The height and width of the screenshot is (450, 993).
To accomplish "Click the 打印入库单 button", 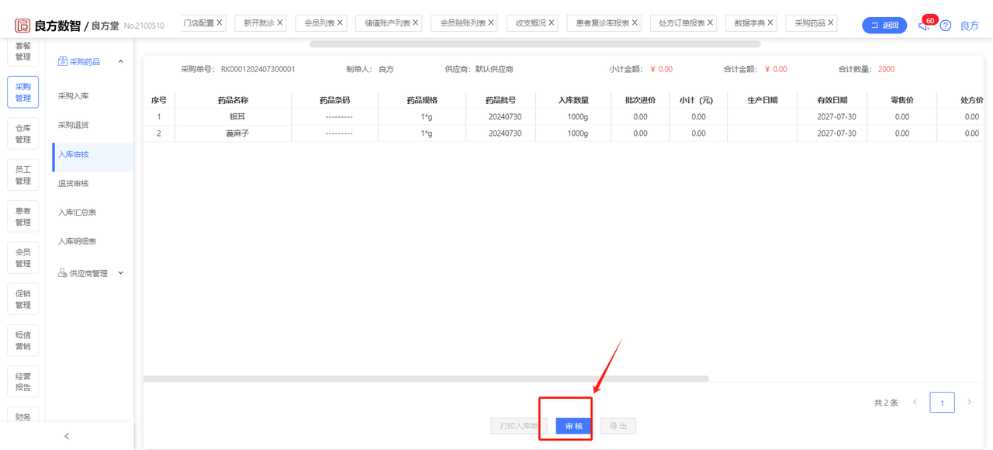I will (x=519, y=426).
